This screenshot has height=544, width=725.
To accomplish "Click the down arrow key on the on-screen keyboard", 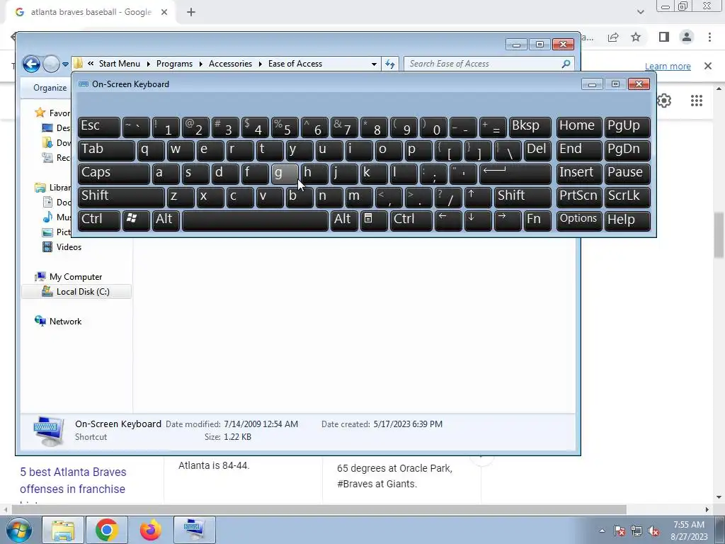I will point(478,220).
